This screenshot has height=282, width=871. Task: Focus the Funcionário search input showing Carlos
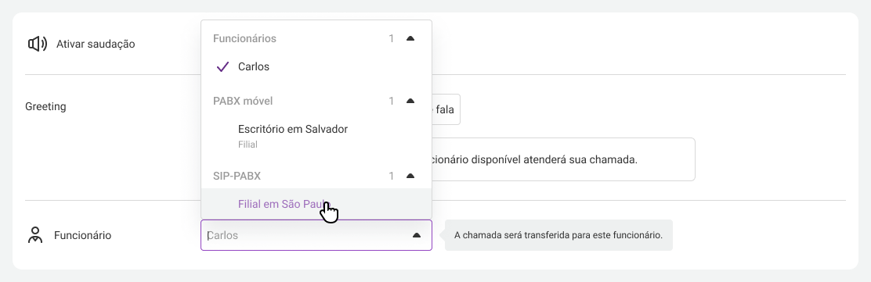point(309,235)
